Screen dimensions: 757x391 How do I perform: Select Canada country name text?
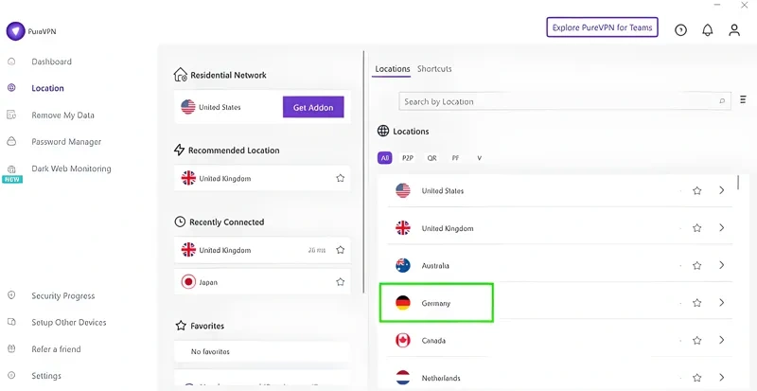(x=433, y=341)
